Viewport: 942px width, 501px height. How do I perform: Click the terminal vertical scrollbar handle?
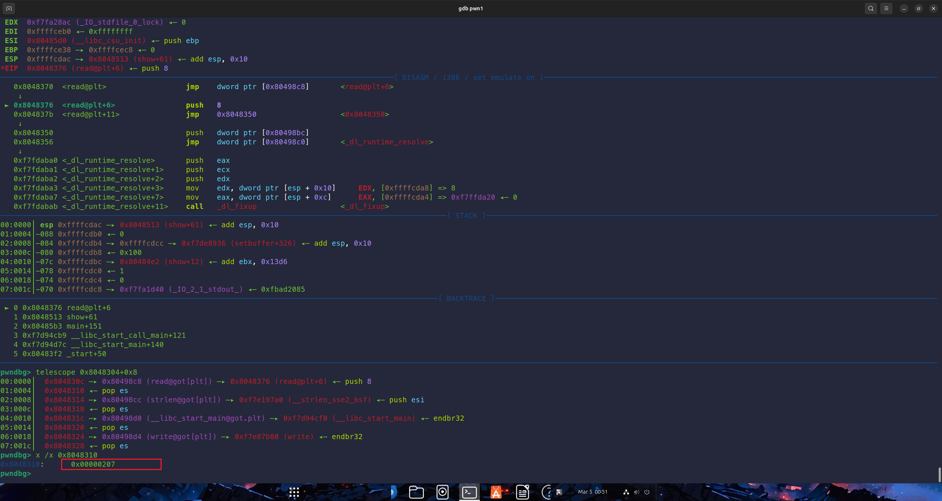[939, 474]
